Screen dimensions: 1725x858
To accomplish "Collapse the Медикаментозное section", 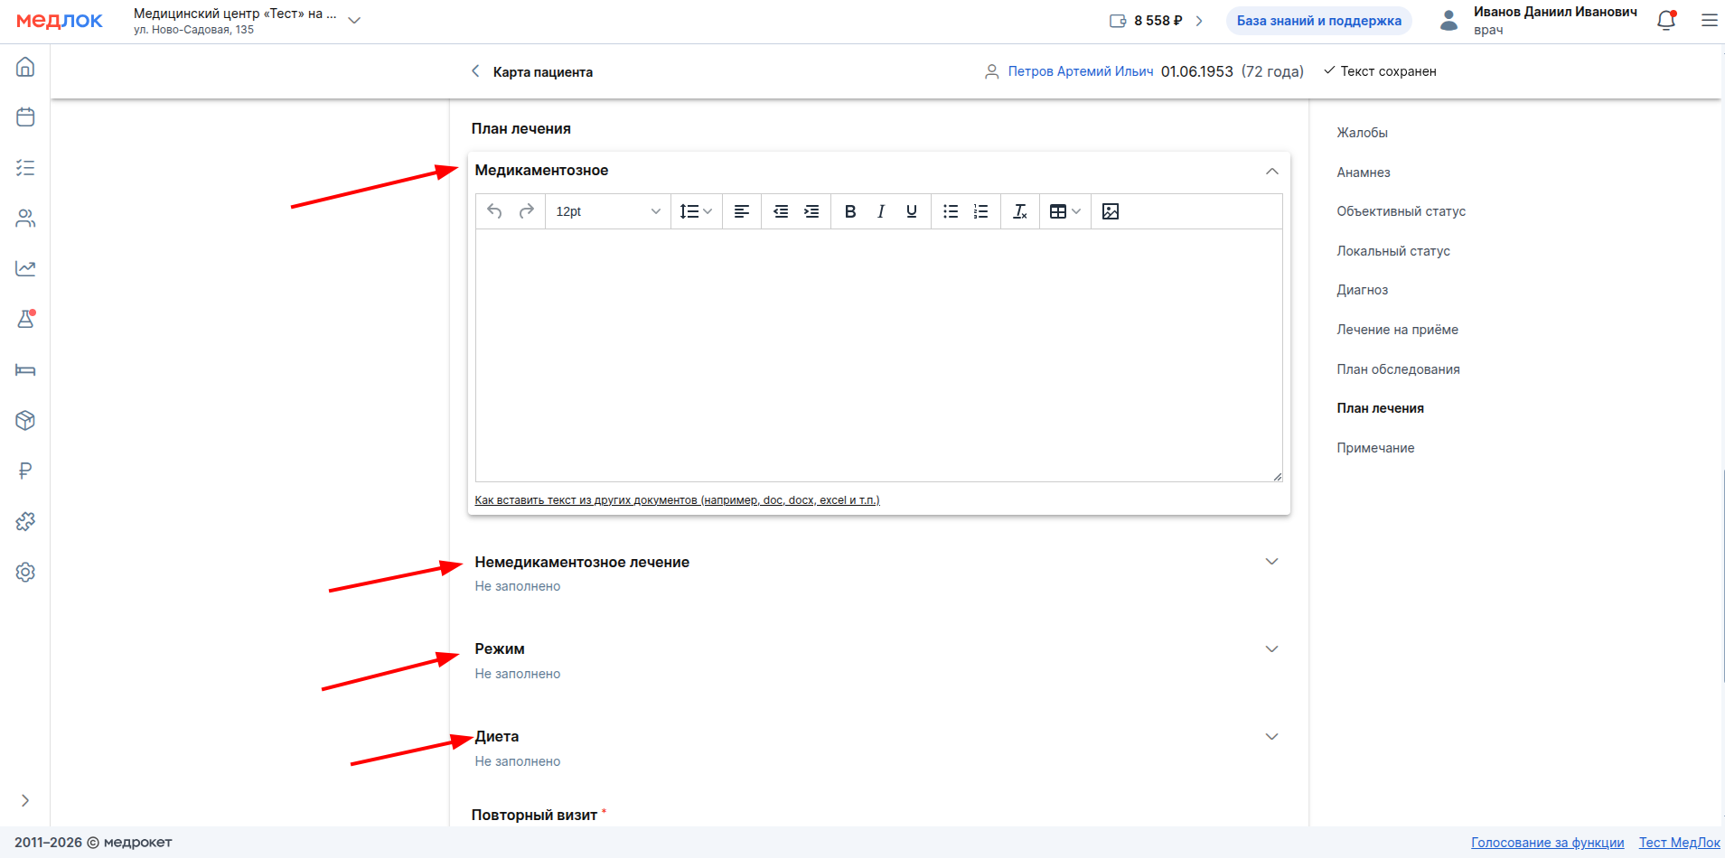I will point(1271,171).
